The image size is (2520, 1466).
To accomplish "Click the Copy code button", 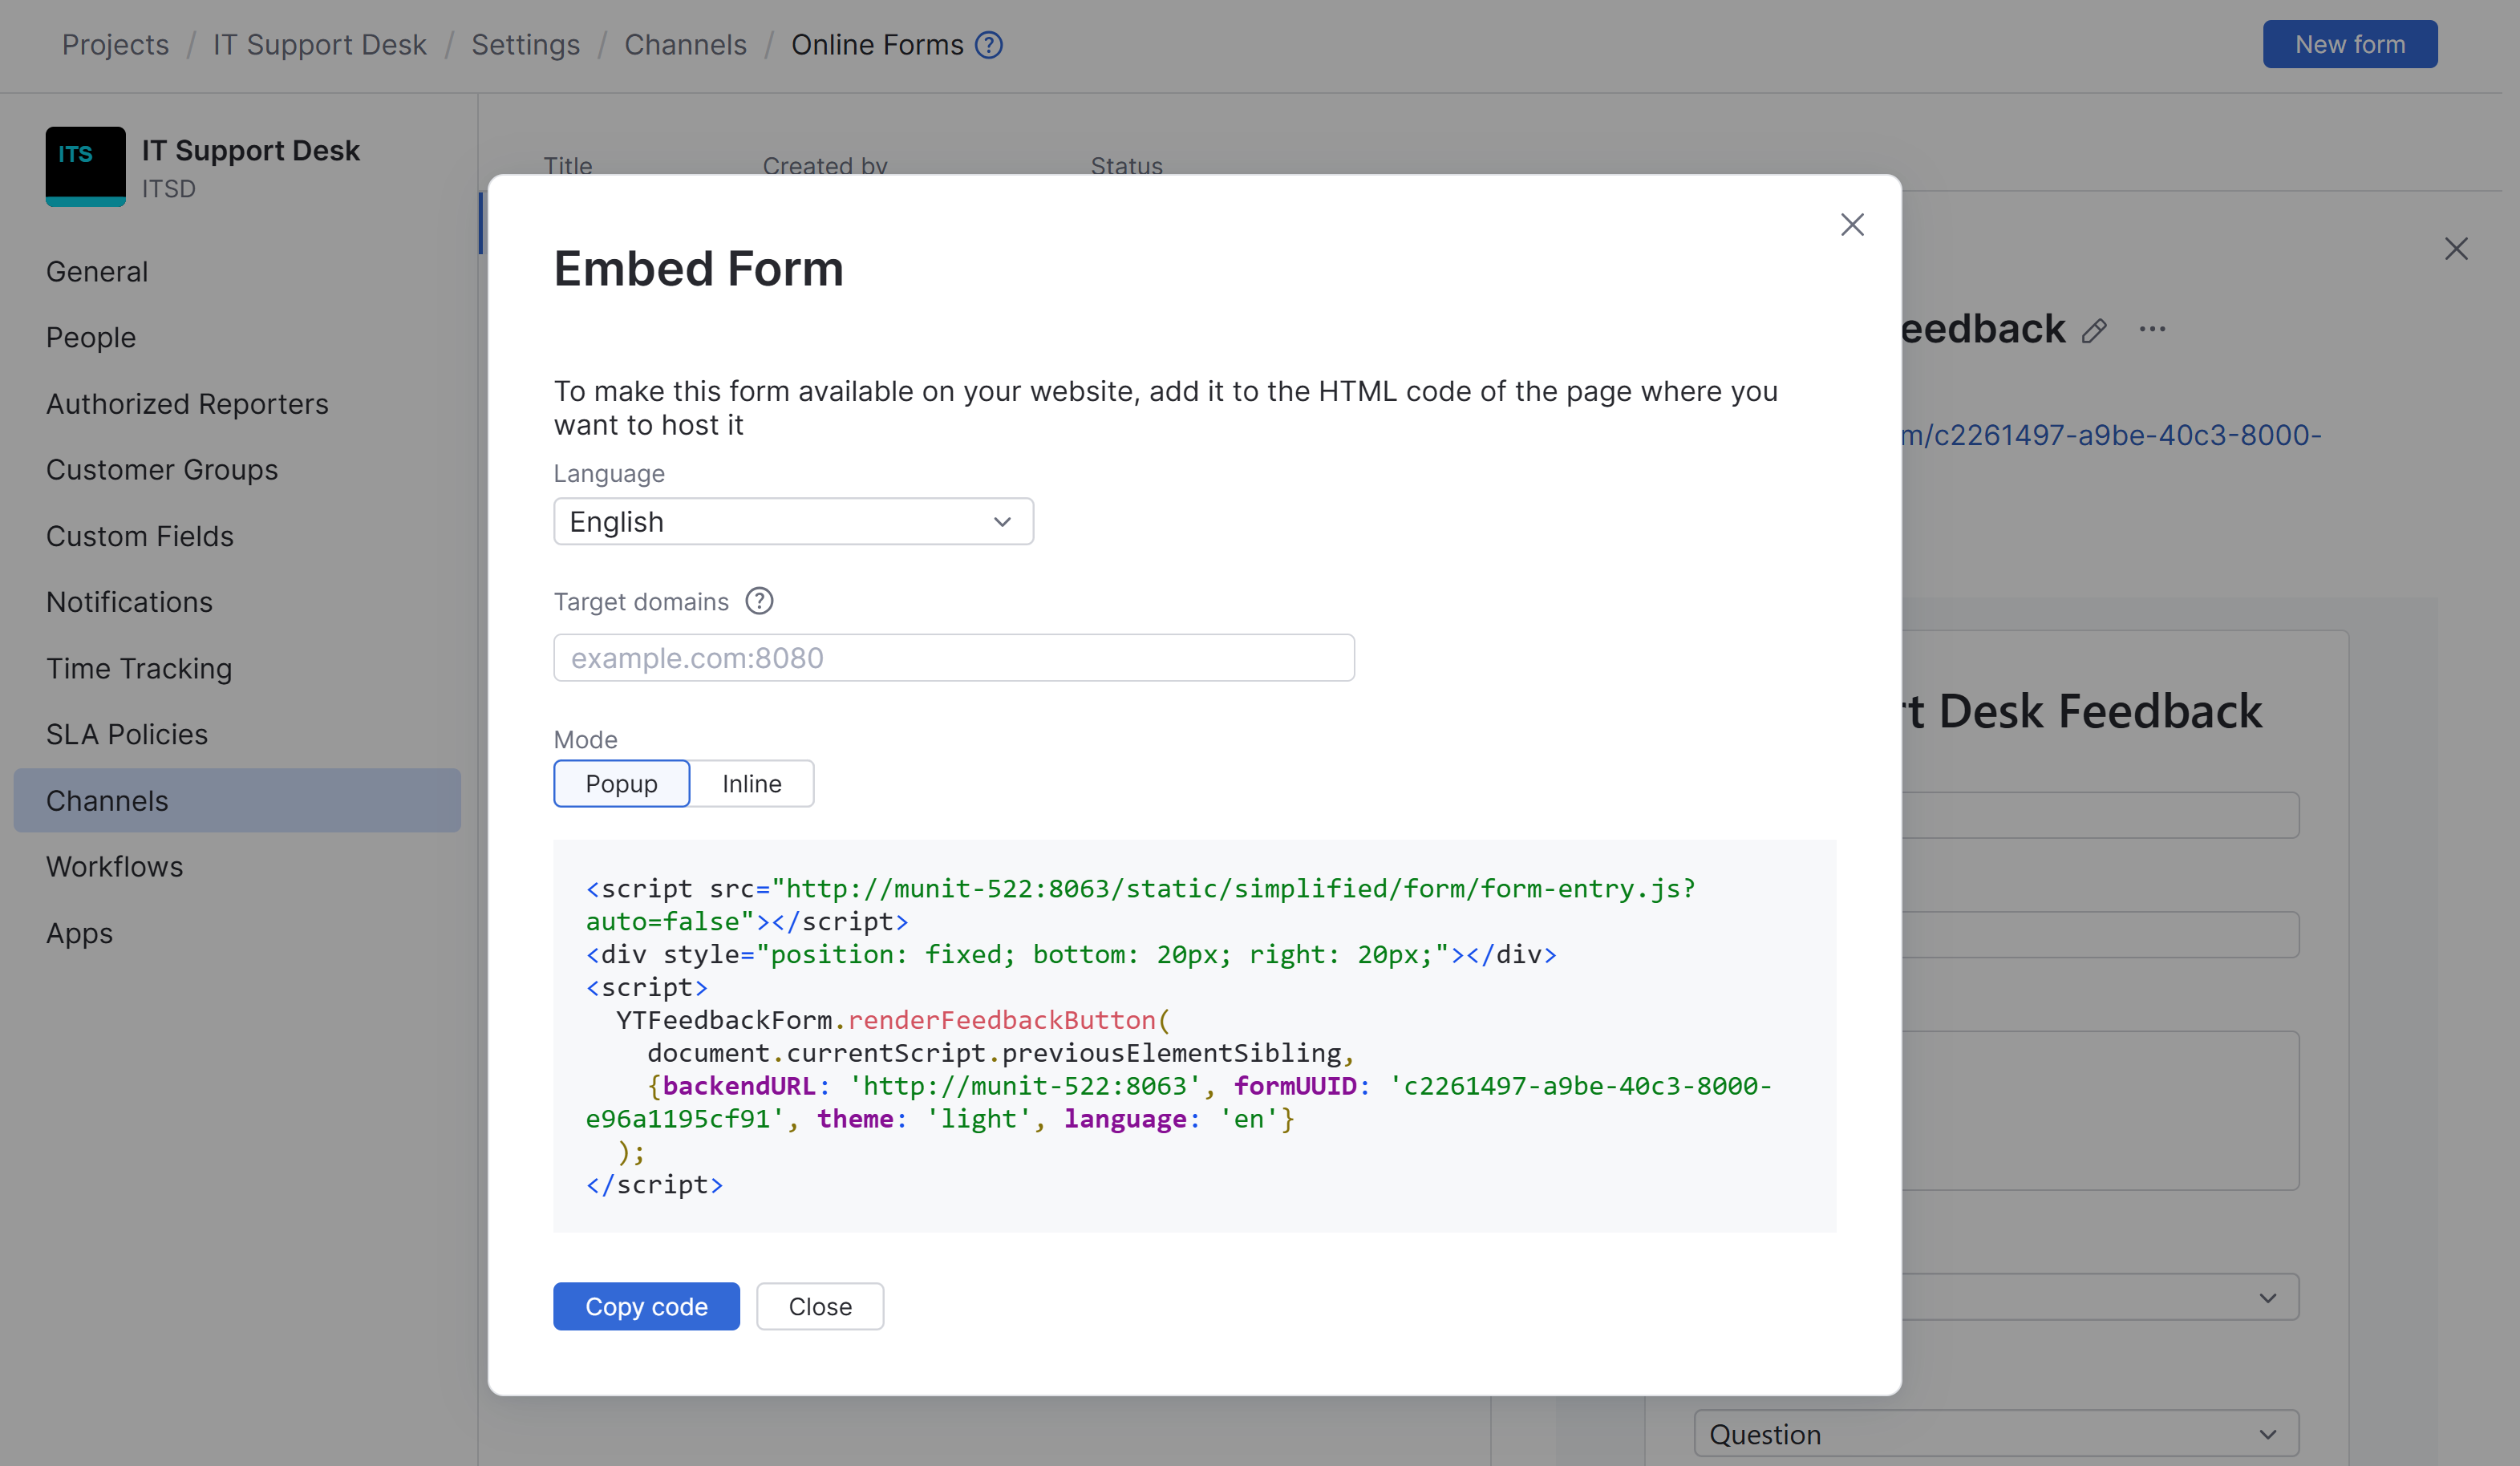I will [x=646, y=1306].
